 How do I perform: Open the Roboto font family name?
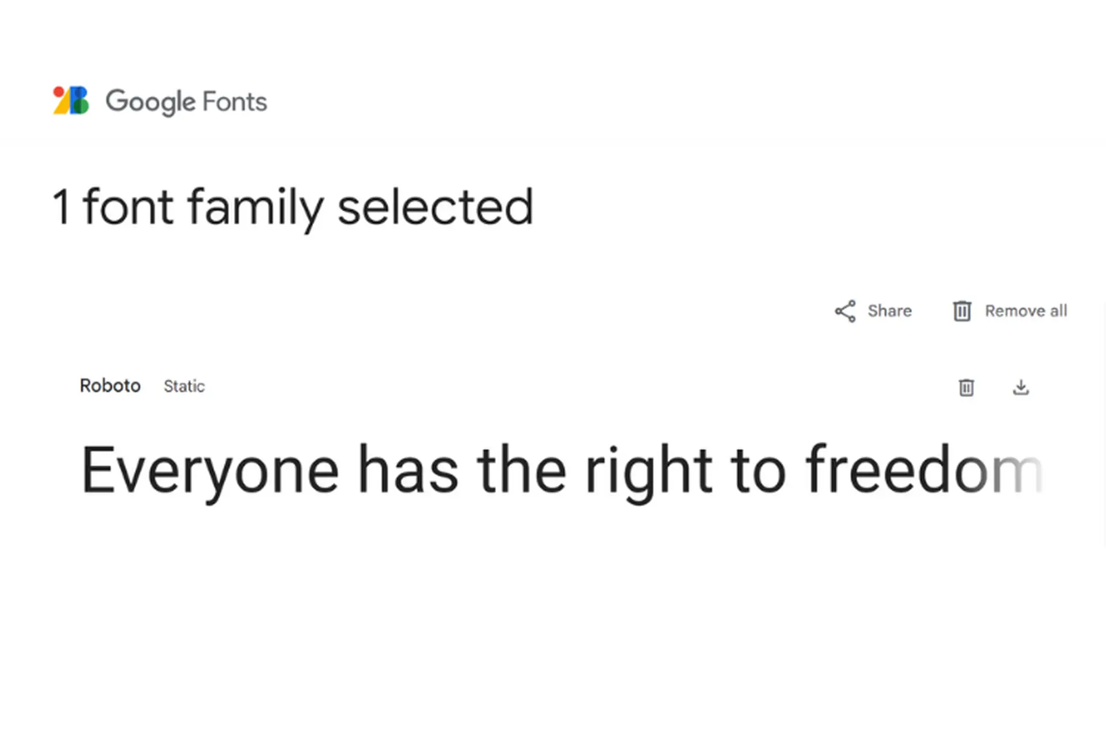(x=110, y=386)
